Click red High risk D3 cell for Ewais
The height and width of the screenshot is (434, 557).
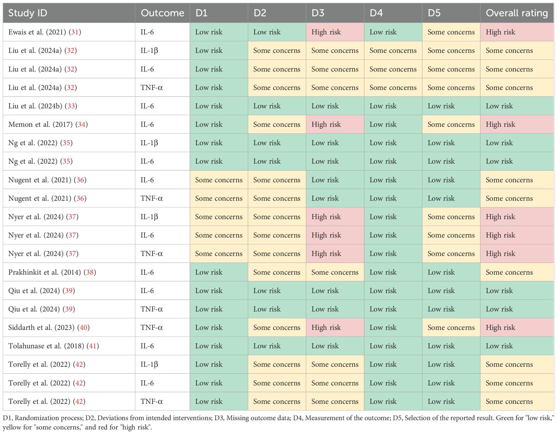tap(335, 32)
